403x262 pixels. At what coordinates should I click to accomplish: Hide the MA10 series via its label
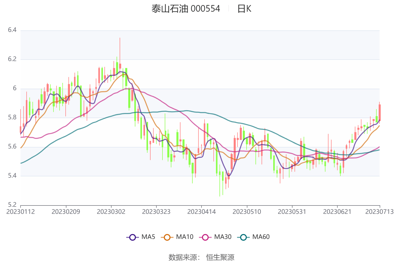click(185, 237)
